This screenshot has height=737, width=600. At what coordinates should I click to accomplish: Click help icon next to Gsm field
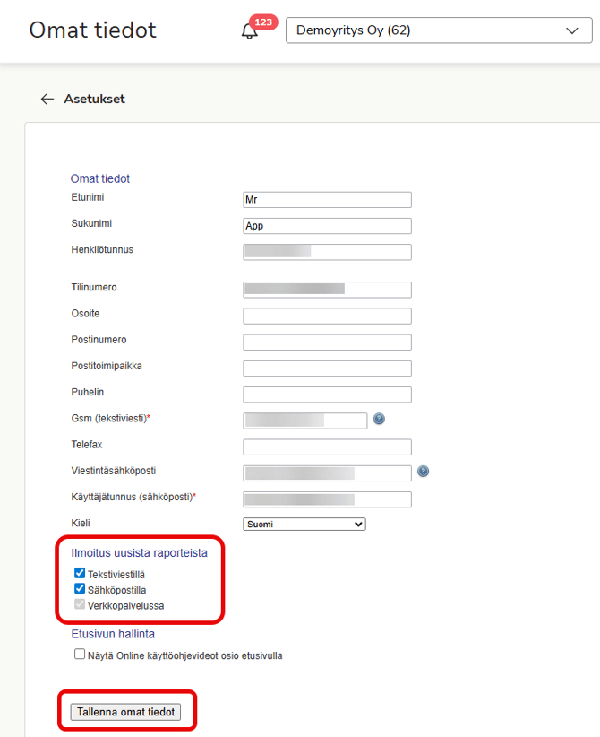point(379,419)
